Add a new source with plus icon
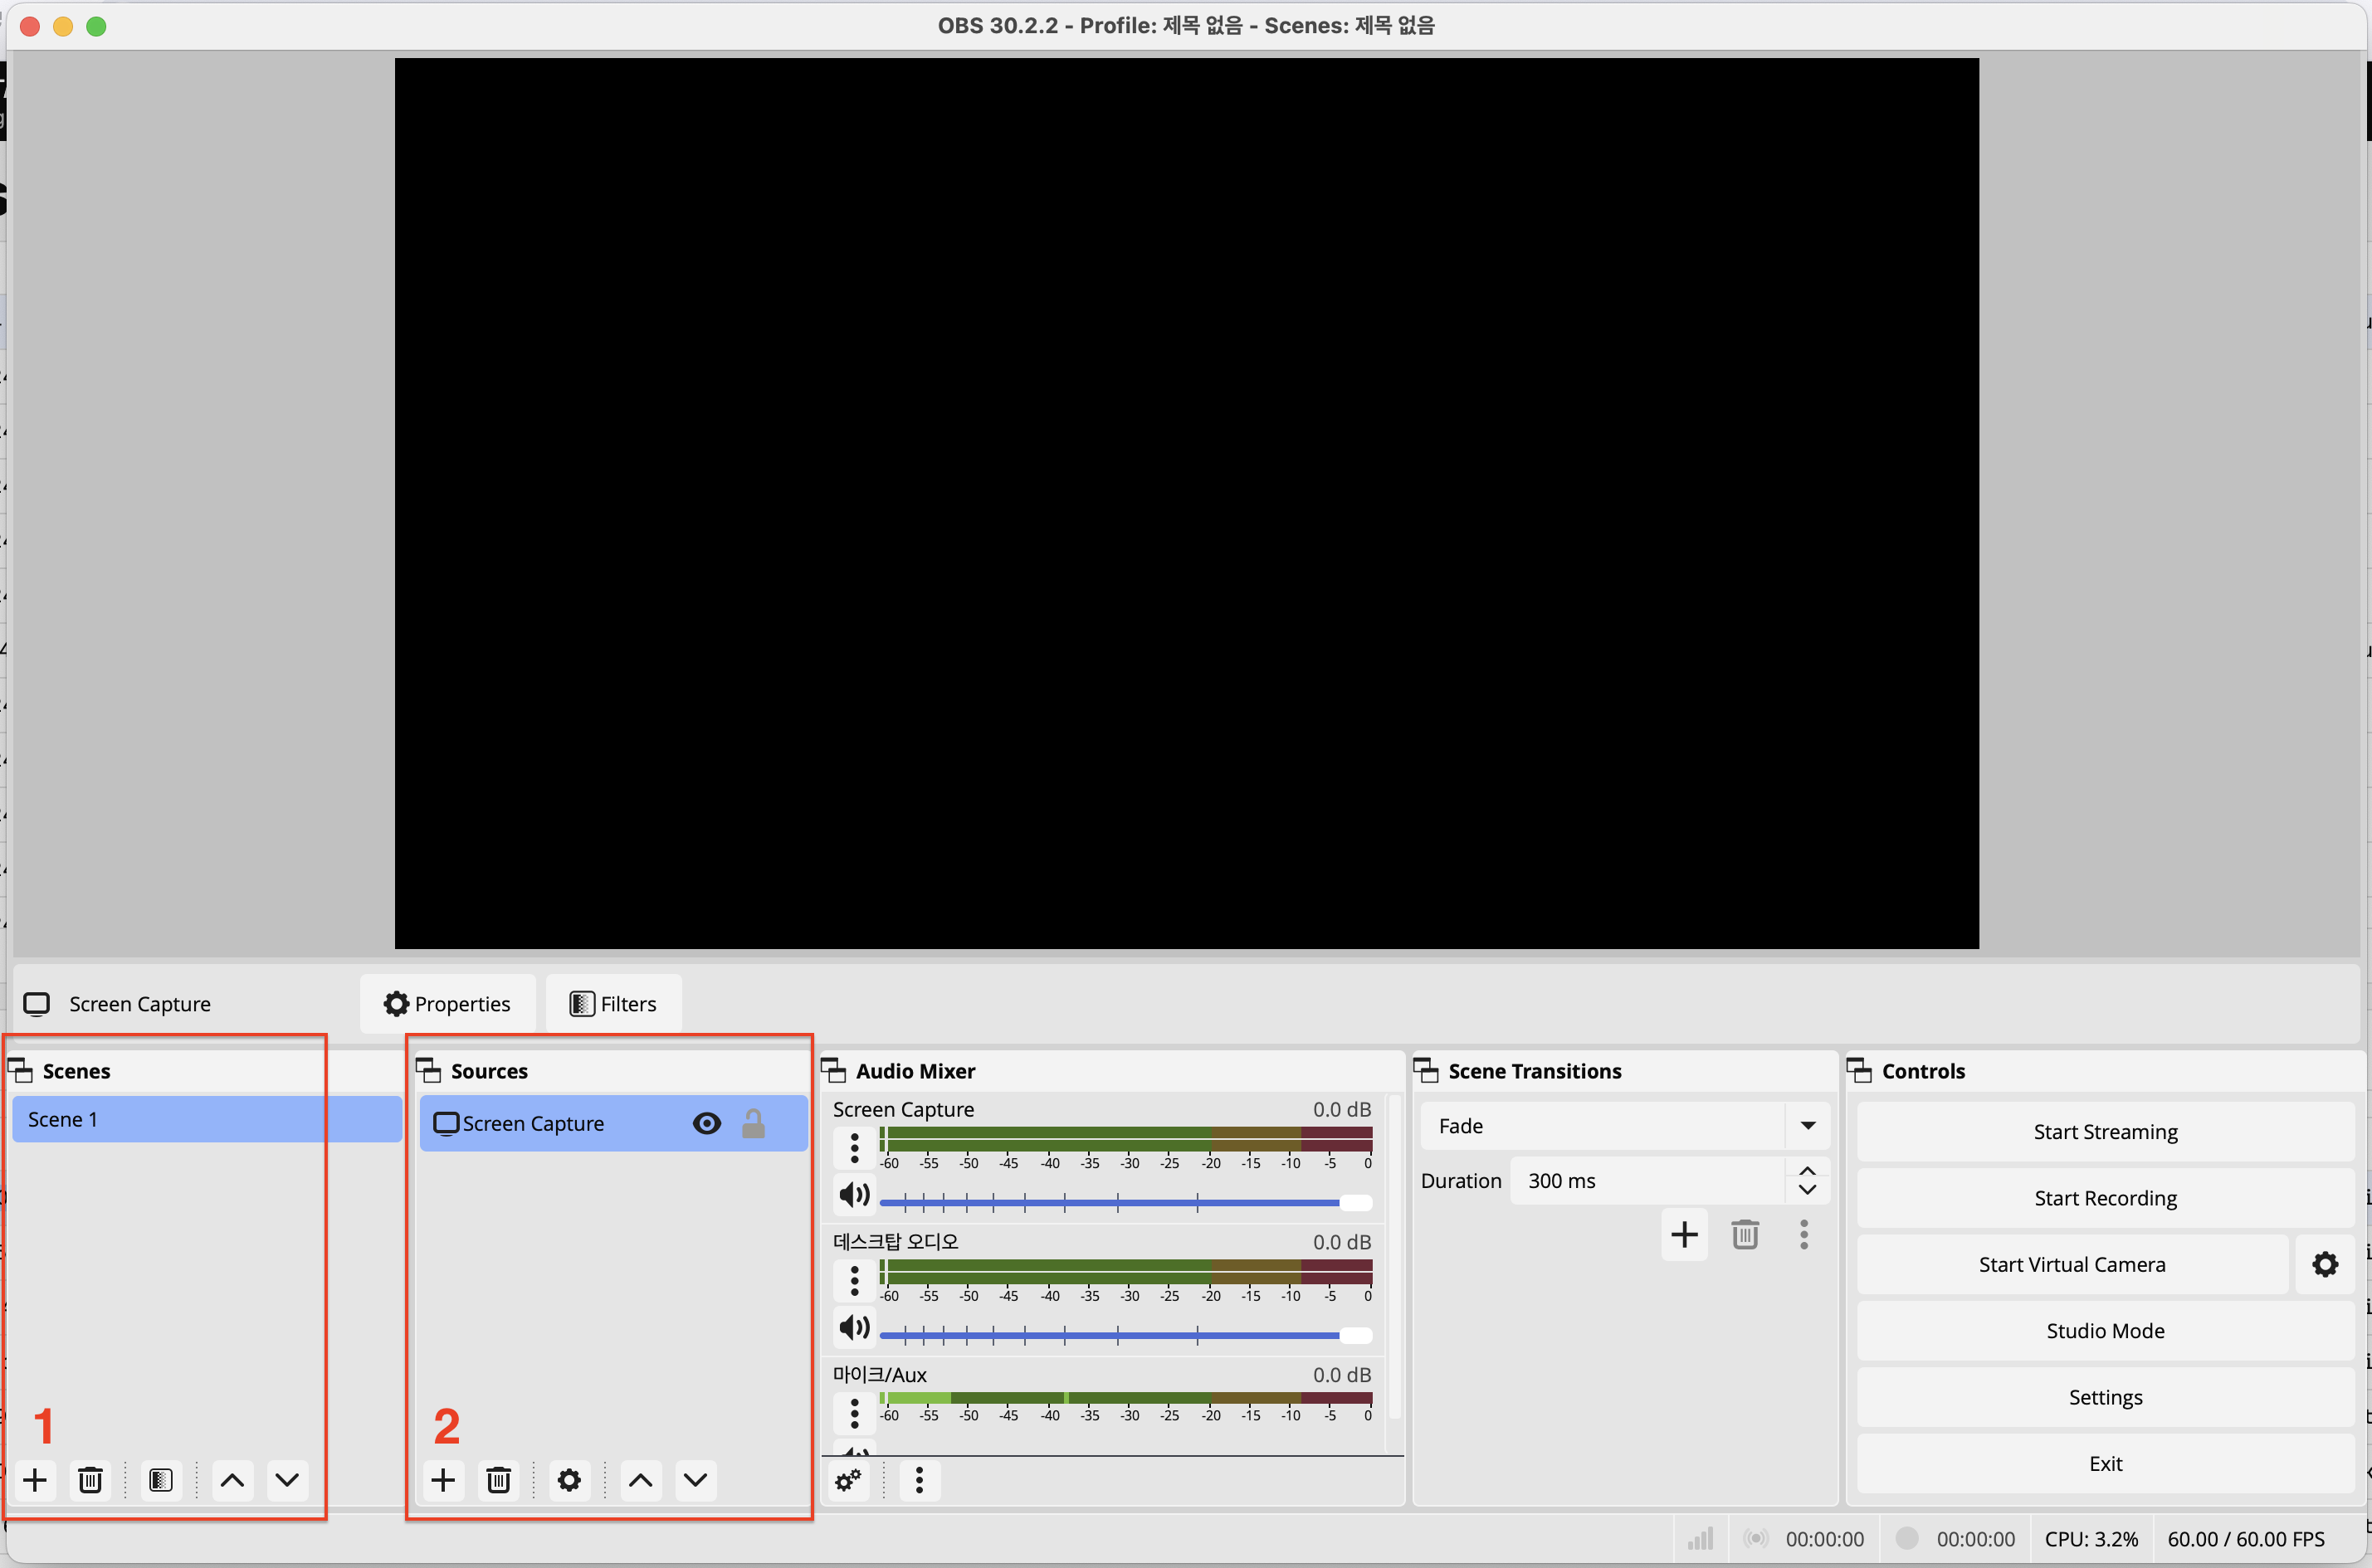Image resolution: width=2372 pixels, height=1568 pixels. [x=443, y=1480]
